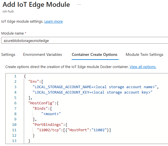Click the "<mount>" placeholder value
Viewport: 168px width, 146px height.
51,114
